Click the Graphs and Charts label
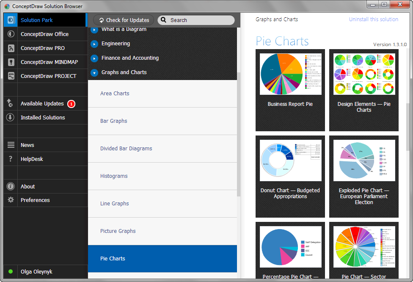 [x=124, y=72]
